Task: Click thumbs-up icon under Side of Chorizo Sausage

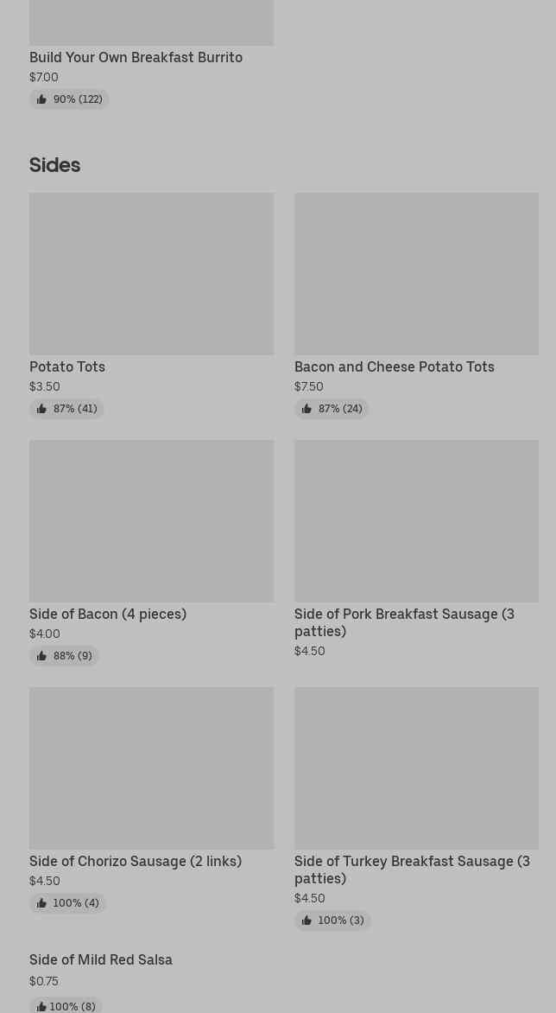Action: pos(41,903)
